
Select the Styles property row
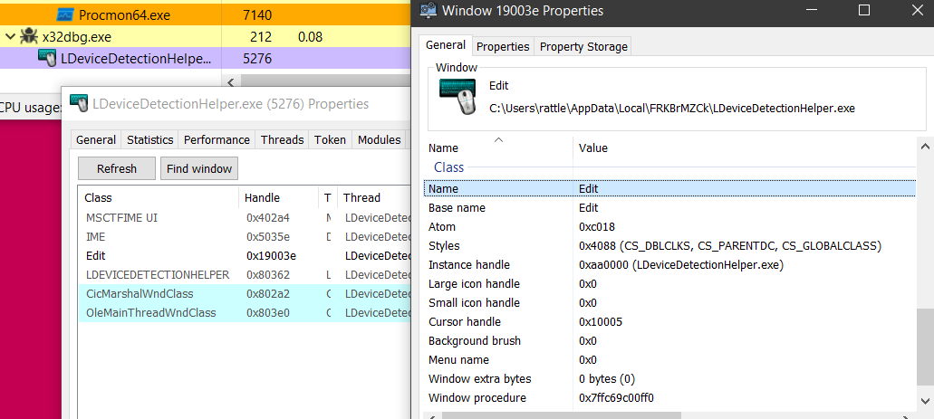(669, 246)
